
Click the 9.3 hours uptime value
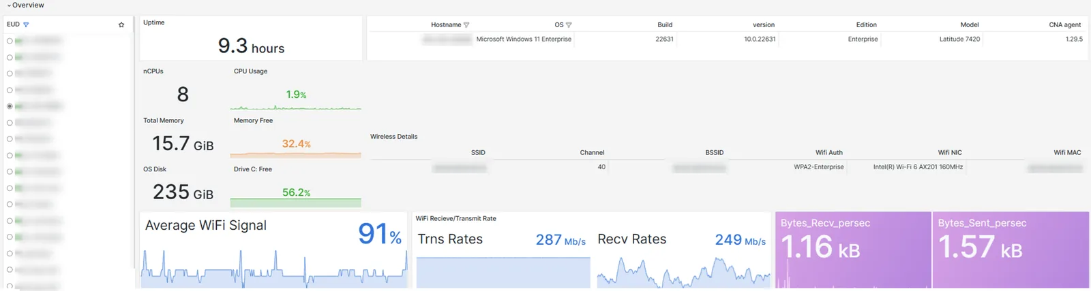pos(251,46)
